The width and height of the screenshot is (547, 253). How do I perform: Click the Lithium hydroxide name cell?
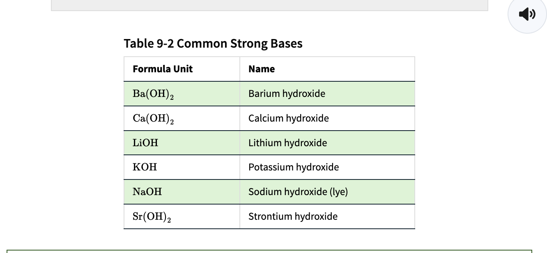click(327, 143)
